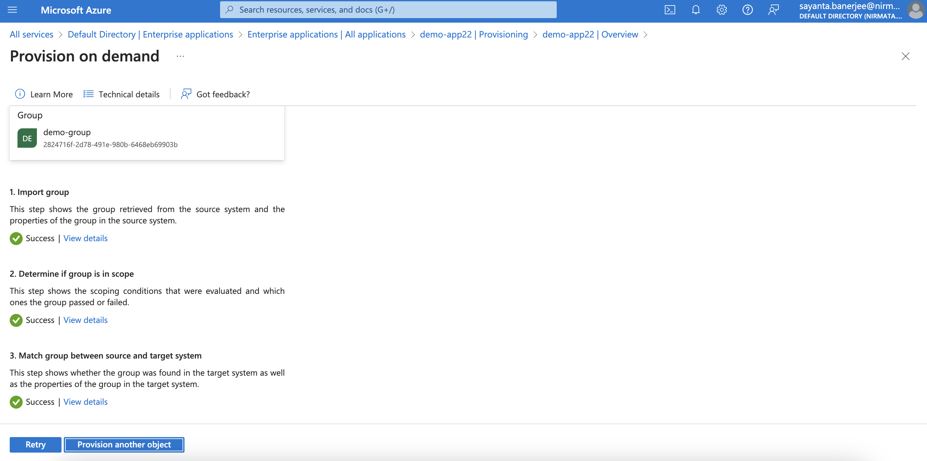Open the ellipsis more options menu

pyautogui.click(x=180, y=56)
